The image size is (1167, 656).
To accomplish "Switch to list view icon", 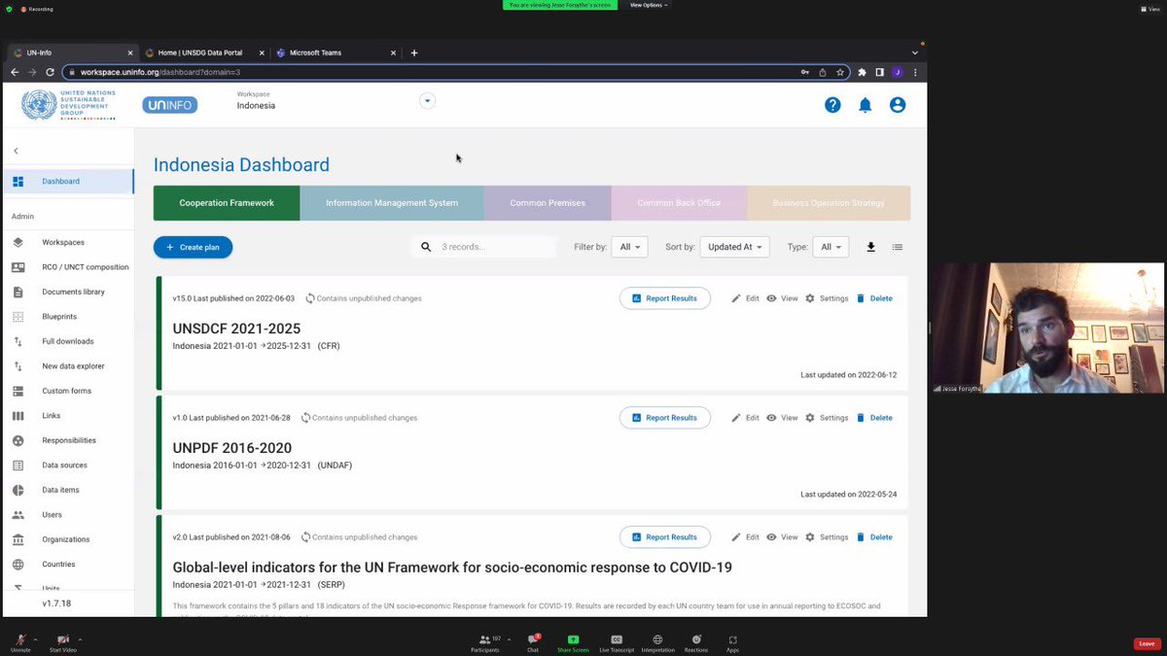I will 898,247.
